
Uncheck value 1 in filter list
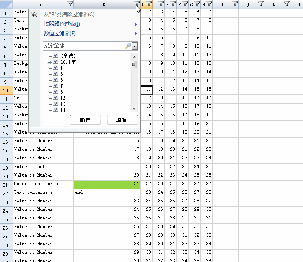(x=55, y=67)
